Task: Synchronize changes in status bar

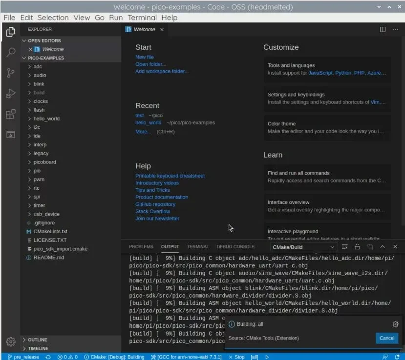Action: click(x=48, y=357)
